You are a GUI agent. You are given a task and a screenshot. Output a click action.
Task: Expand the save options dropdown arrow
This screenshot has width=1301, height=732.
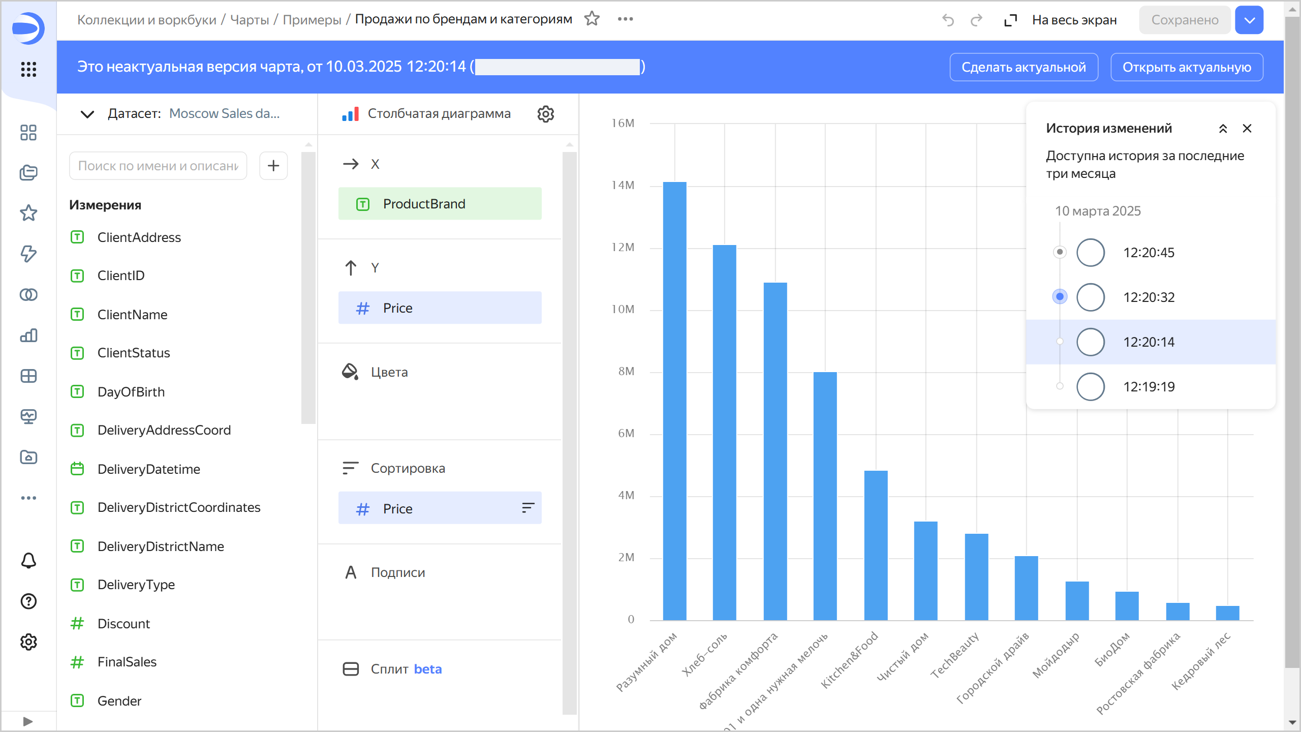coord(1249,20)
